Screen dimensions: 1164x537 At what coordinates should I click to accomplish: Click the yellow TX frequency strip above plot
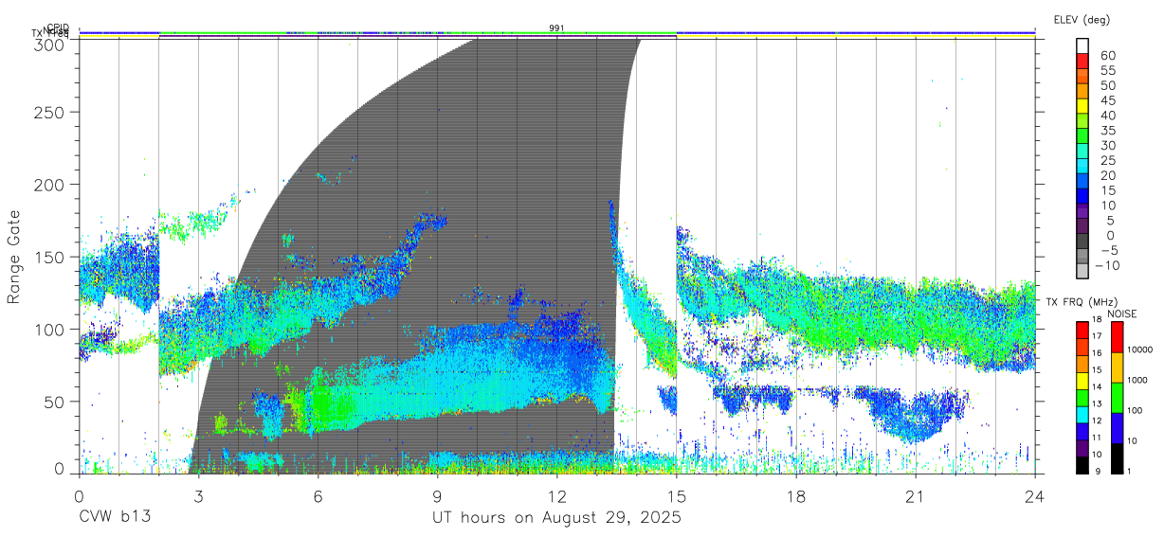855,37
